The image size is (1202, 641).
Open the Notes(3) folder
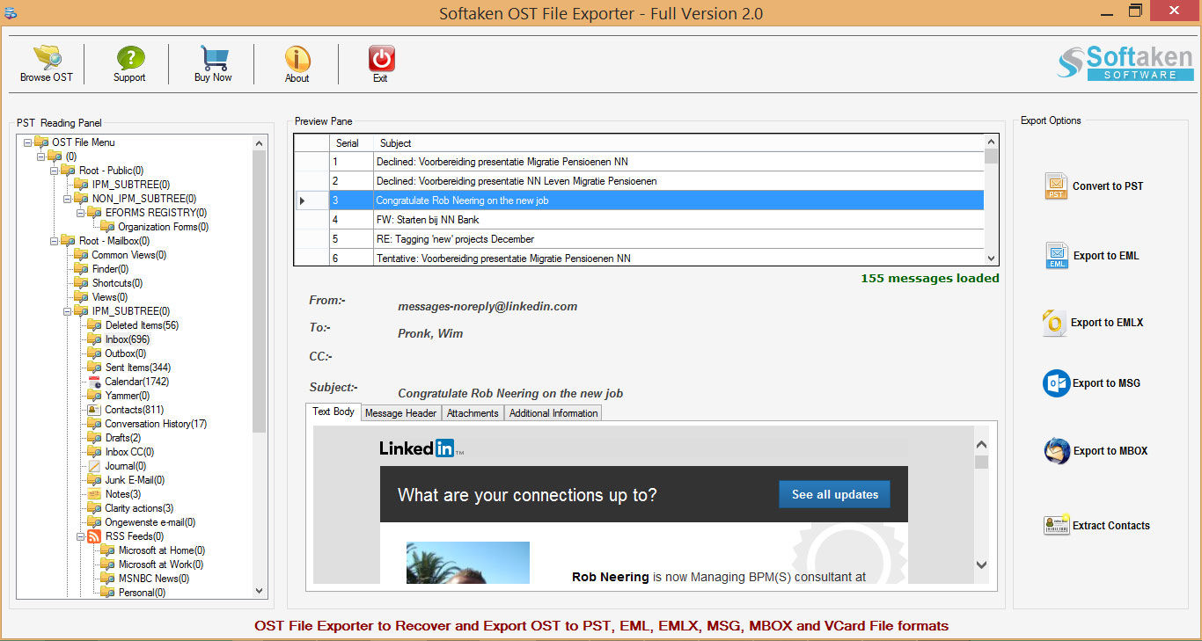coord(122,494)
